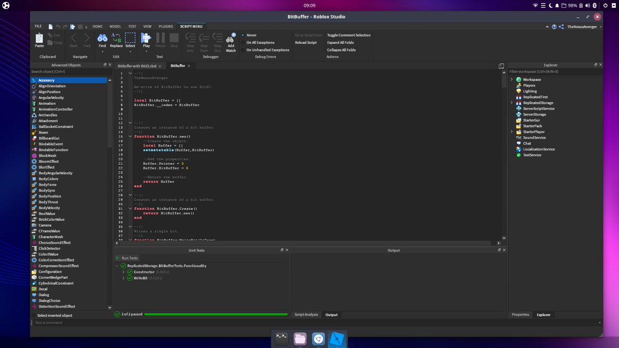
Task: Expand the Workspace tree node
Action: pos(512,79)
